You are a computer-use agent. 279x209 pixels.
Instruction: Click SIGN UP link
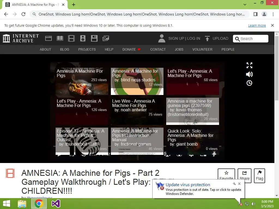click(176, 39)
